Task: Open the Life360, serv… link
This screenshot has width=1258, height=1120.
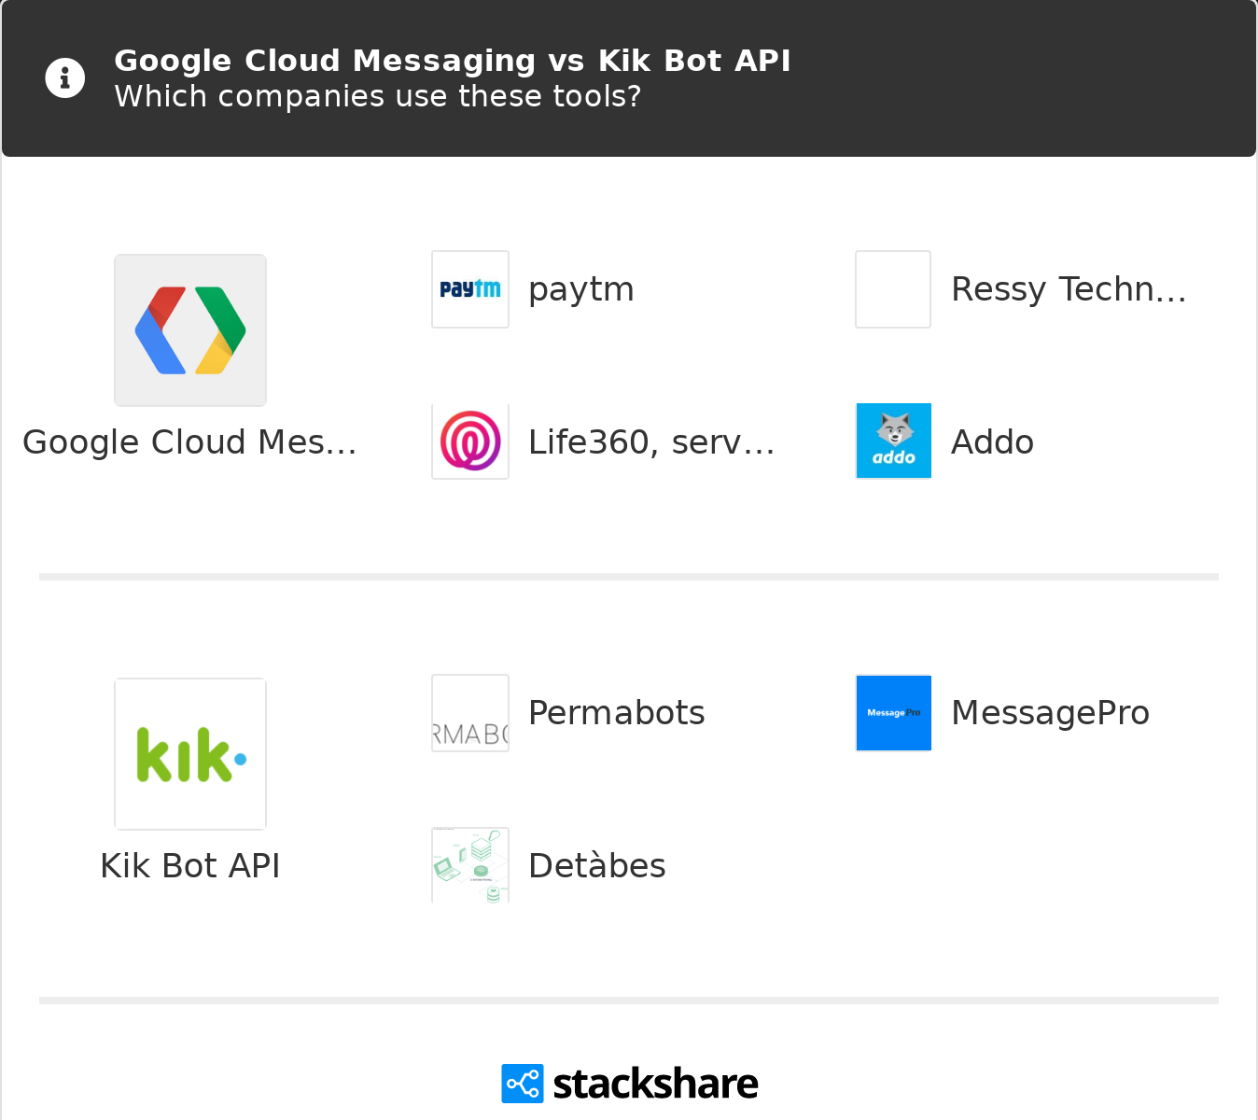Action: pos(651,442)
